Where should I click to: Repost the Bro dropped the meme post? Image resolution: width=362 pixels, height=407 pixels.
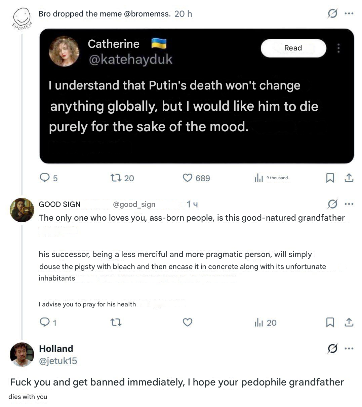(116, 178)
